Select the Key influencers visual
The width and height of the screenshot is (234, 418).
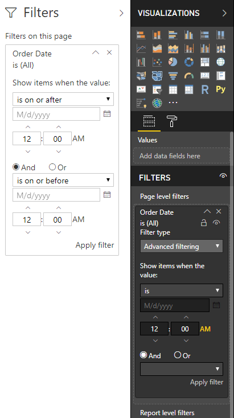[141, 103]
